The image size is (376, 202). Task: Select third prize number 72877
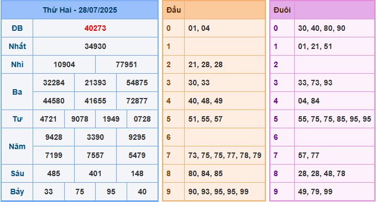click(x=137, y=101)
